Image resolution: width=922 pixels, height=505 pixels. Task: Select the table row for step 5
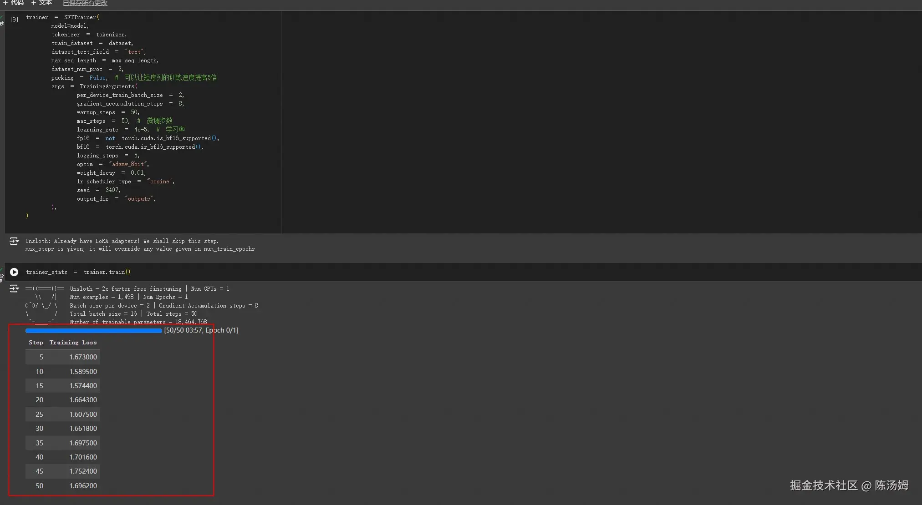(63, 357)
